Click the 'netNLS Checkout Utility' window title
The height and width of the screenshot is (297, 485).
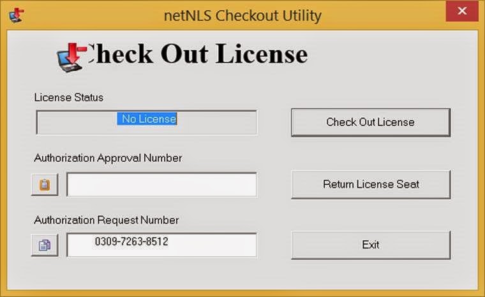click(x=243, y=15)
